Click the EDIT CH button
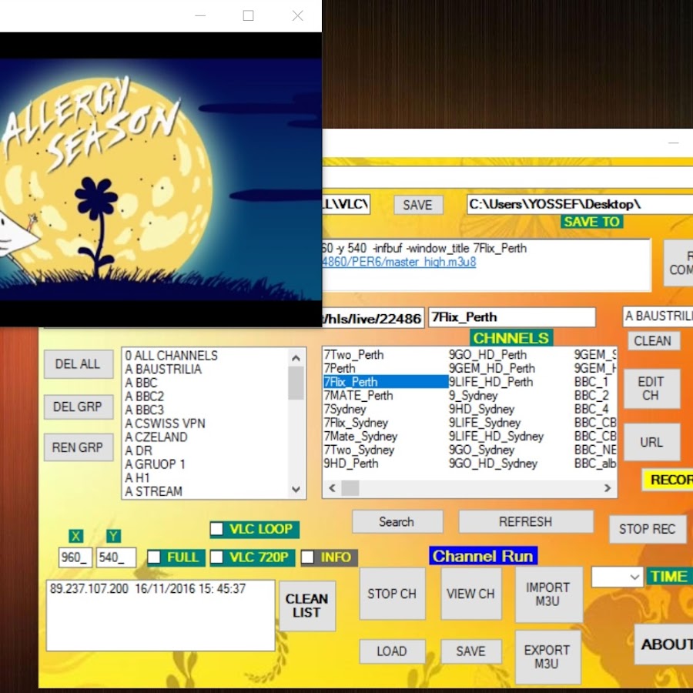 (x=651, y=389)
